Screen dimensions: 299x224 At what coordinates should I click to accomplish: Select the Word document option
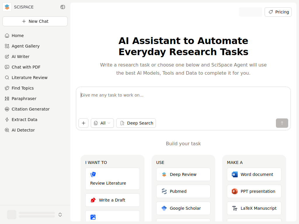(x=254, y=174)
